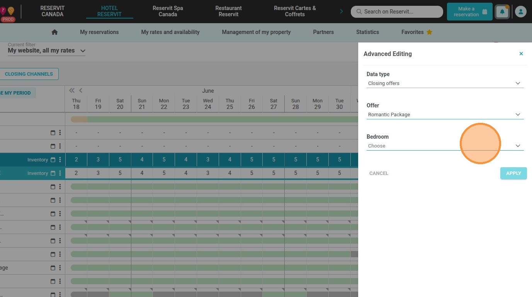The image size is (532, 297).
Task: Open the Bedroom Choose dropdown
Action: click(445, 146)
